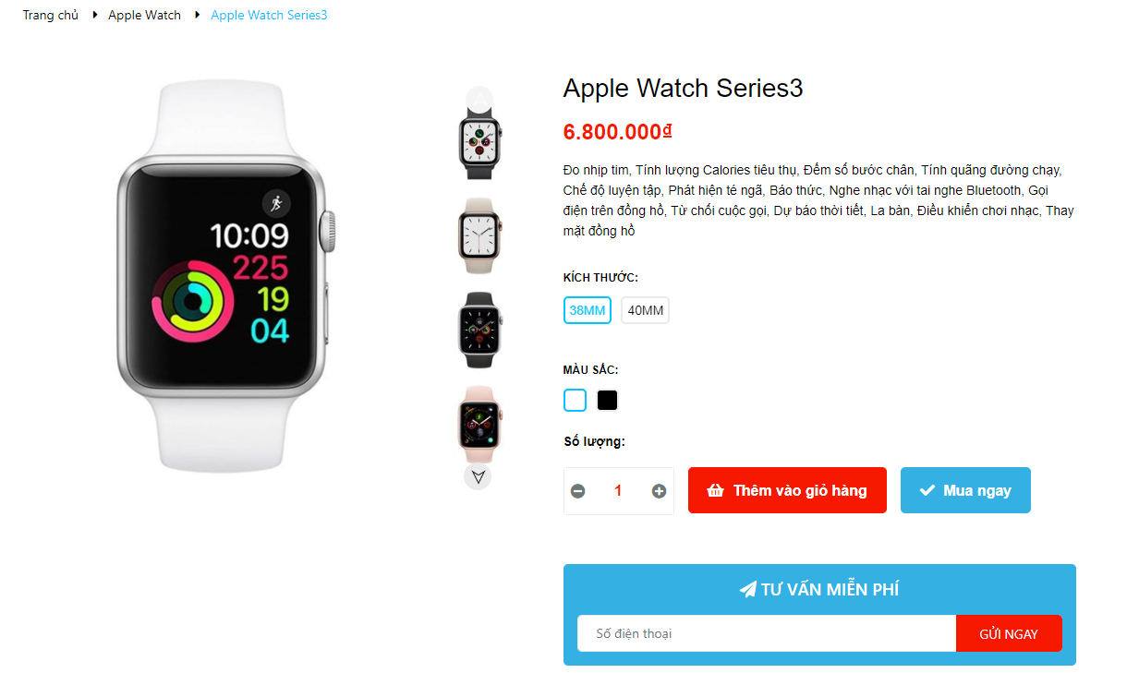Viewport: 1127px width, 673px height.
Task: Click the basket icon on the add-to-cart button
Action: (715, 490)
